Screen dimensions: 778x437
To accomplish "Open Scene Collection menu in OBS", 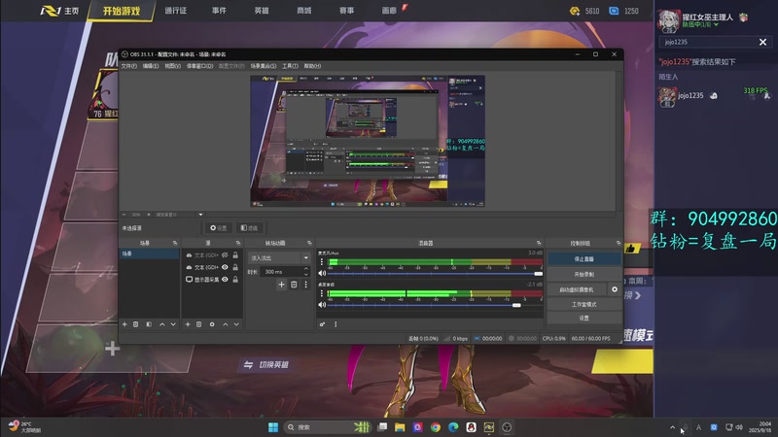I will [263, 66].
